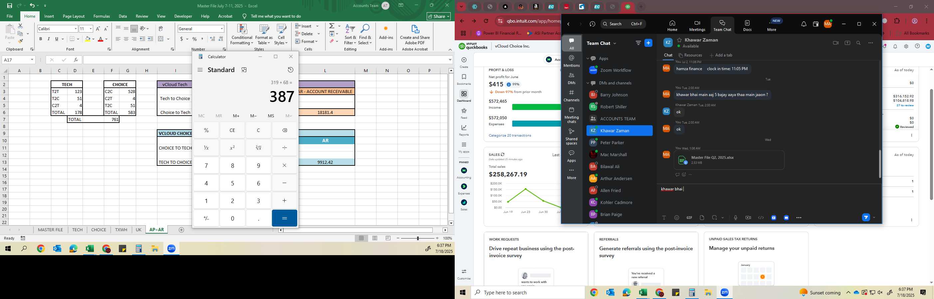This screenshot has height=299, width=934.
Task: Star Khawar Zaman as a favorite contact
Action: (x=679, y=40)
